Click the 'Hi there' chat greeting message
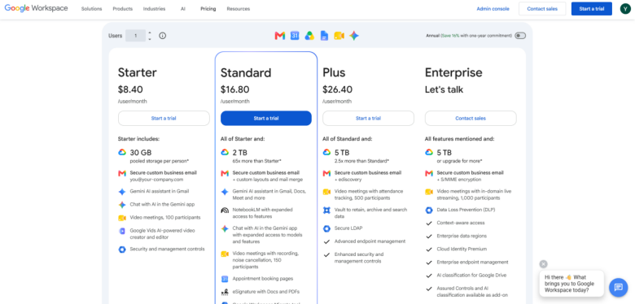 [x=571, y=284]
